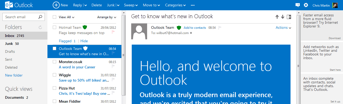The image size is (343, 104).
Task: Open the settings gear icon
Action: 306,5
